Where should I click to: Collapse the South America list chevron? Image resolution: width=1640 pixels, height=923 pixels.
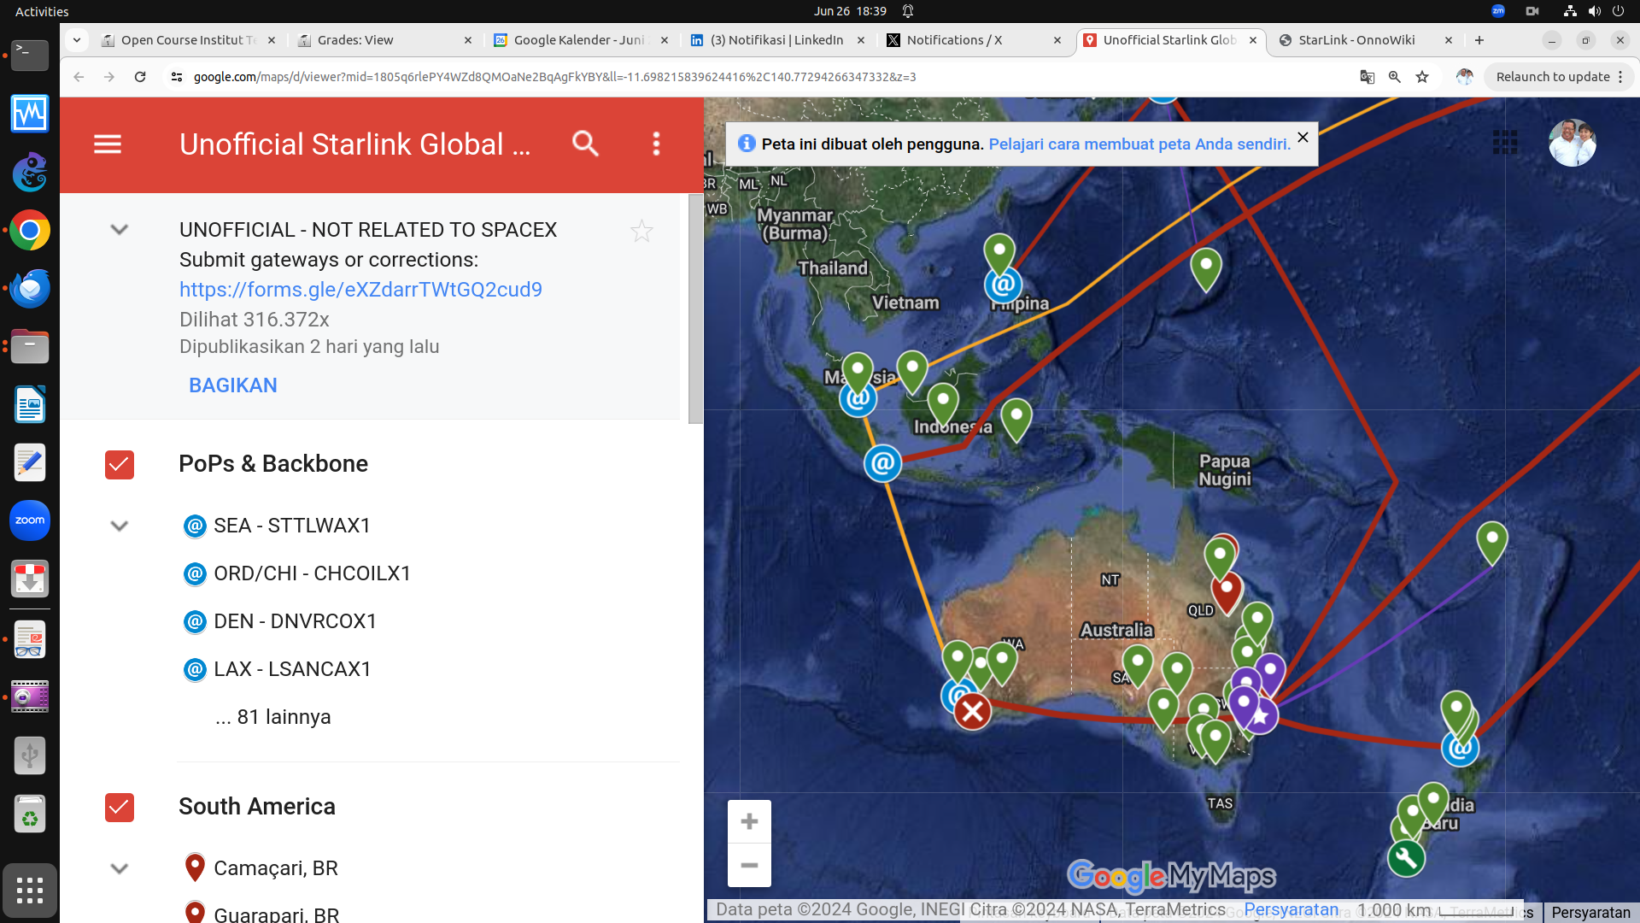click(120, 868)
